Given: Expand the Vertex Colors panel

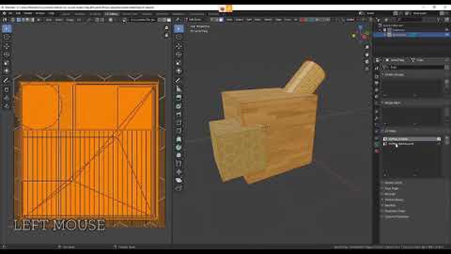Looking at the screenshot, I should pos(393,183).
